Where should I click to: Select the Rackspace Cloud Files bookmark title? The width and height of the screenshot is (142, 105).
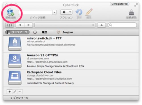pyautogui.click(x=44, y=72)
